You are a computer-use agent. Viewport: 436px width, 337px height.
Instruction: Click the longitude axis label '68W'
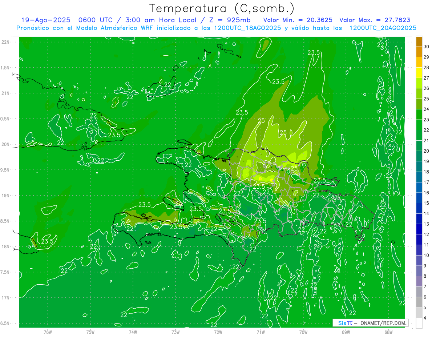pos(388,332)
